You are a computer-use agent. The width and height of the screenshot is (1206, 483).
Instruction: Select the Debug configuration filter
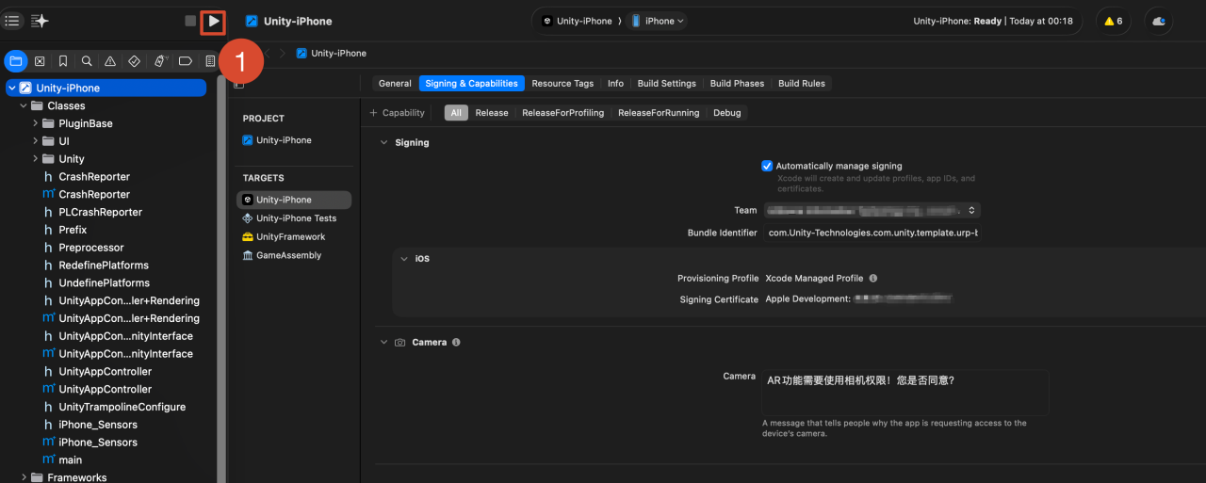tap(726, 113)
